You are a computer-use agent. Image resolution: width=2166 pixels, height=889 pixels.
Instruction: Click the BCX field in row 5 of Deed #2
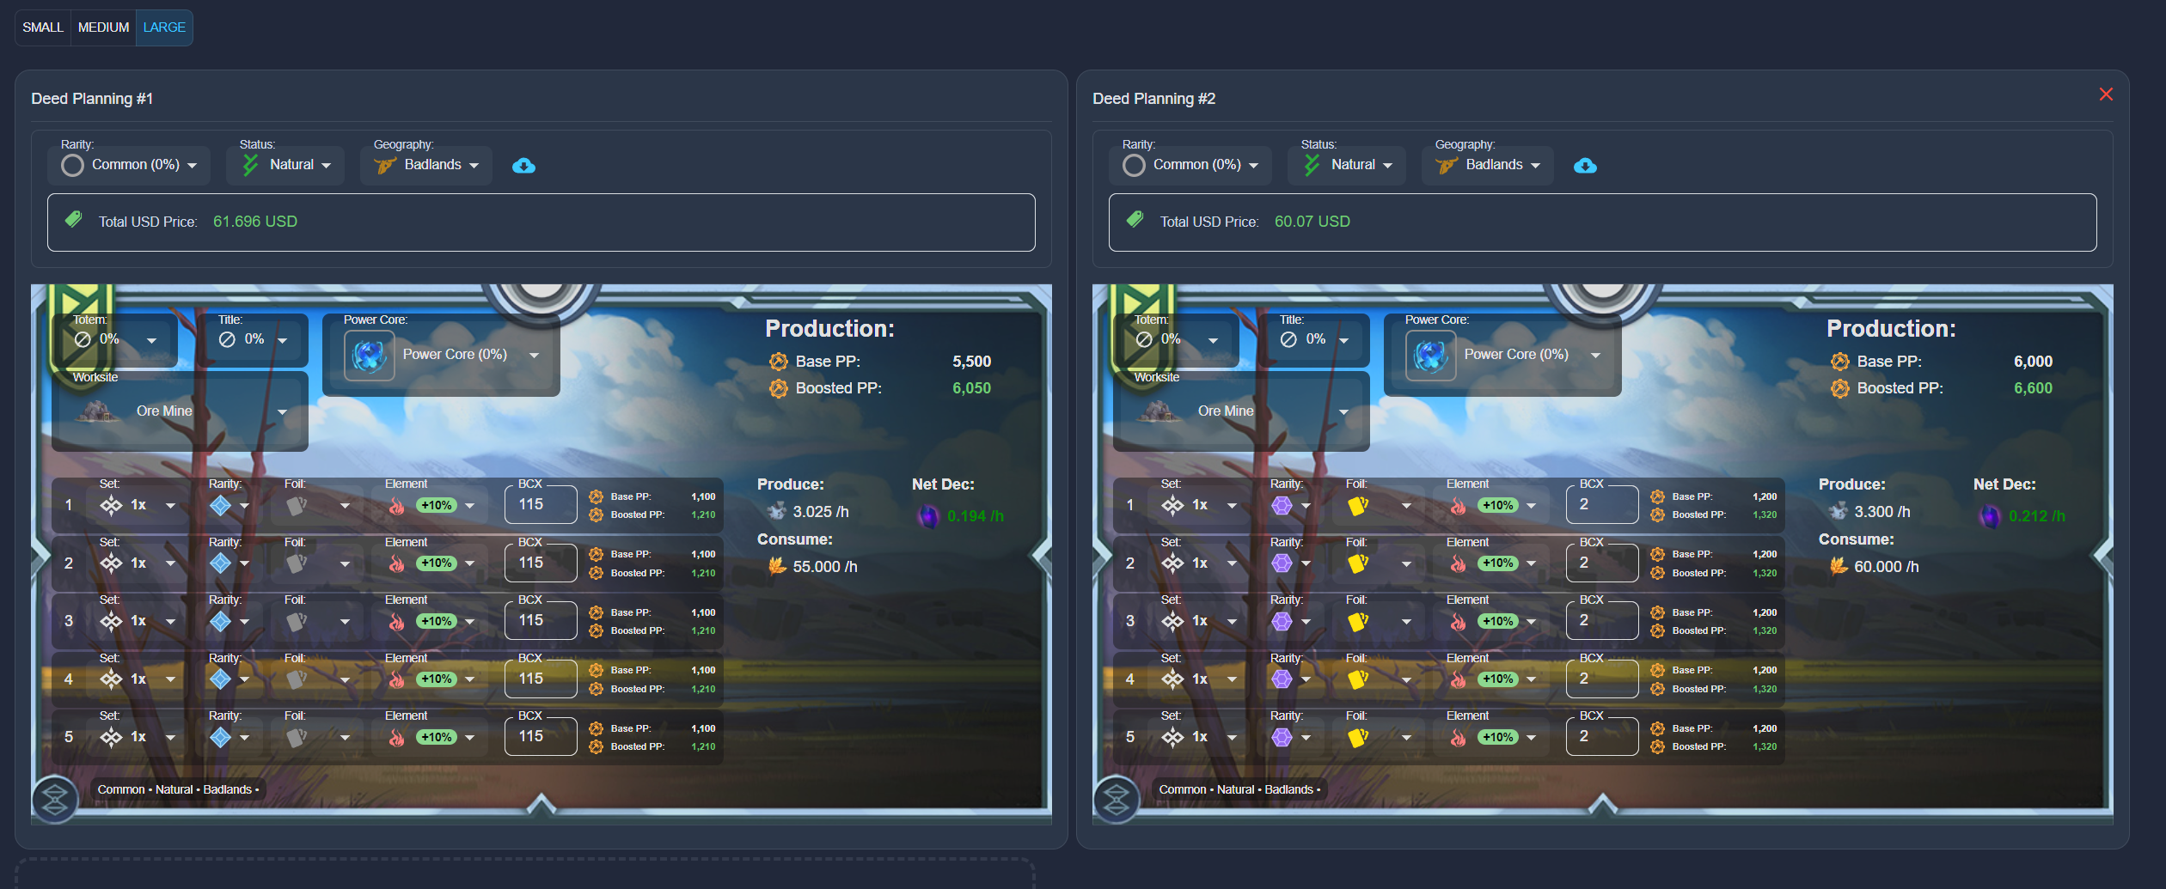tap(1601, 737)
